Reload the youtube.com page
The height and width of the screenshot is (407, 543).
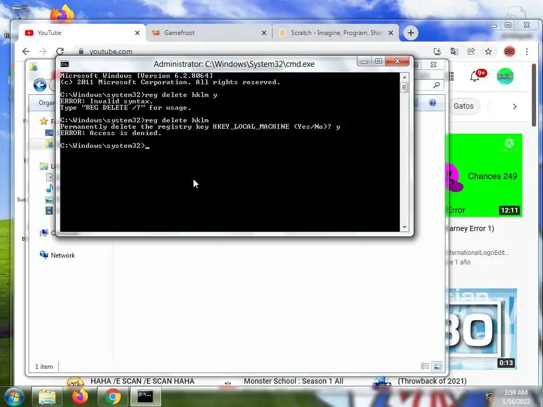click(60, 51)
